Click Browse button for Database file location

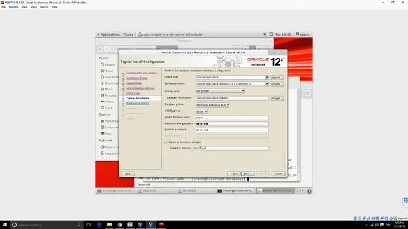pos(277,98)
